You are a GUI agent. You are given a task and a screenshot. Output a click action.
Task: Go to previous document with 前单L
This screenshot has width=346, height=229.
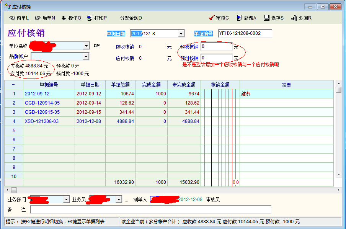click(x=19, y=18)
